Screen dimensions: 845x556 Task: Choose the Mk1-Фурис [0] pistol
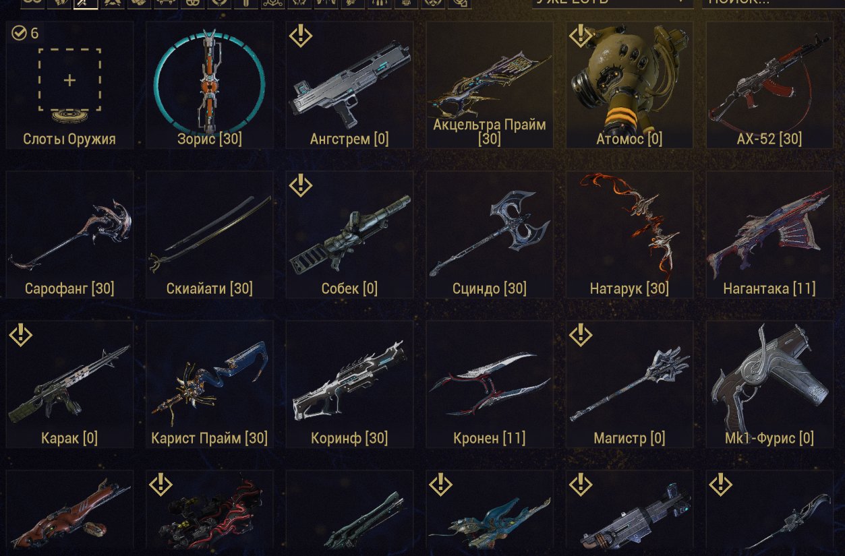[769, 384]
